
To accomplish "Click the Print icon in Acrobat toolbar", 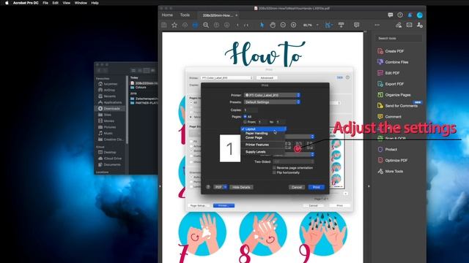I will [x=195, y=26].
